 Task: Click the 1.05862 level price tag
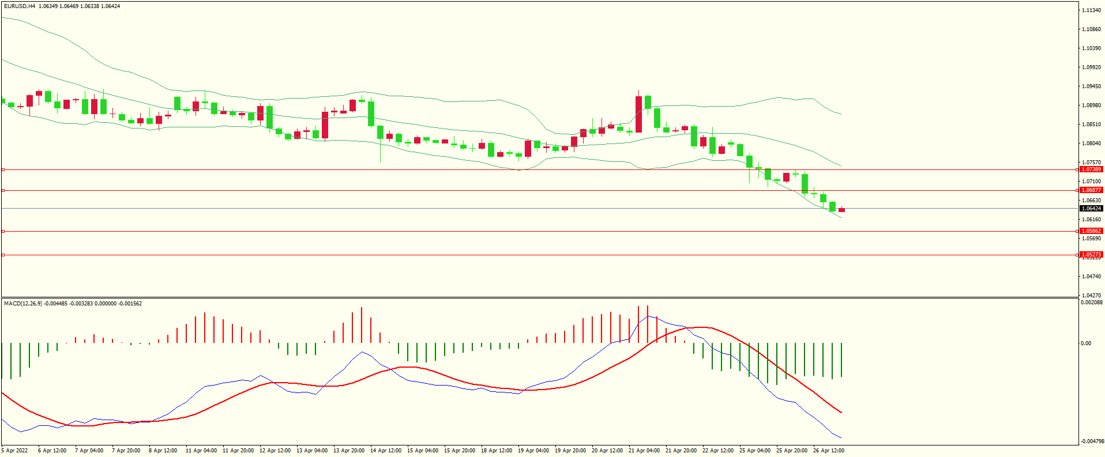pyautogui.click(x=1091, y=231)
